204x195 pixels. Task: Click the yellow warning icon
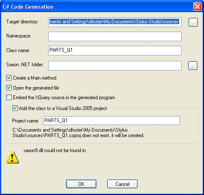click(12, 157)
